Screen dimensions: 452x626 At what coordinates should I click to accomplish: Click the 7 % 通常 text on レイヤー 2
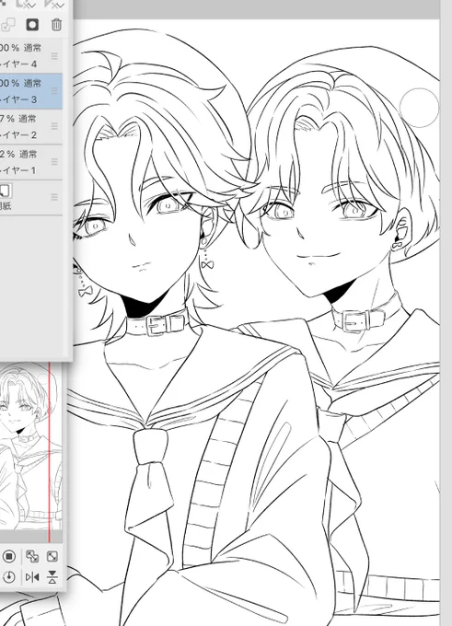tap(17, 119)
